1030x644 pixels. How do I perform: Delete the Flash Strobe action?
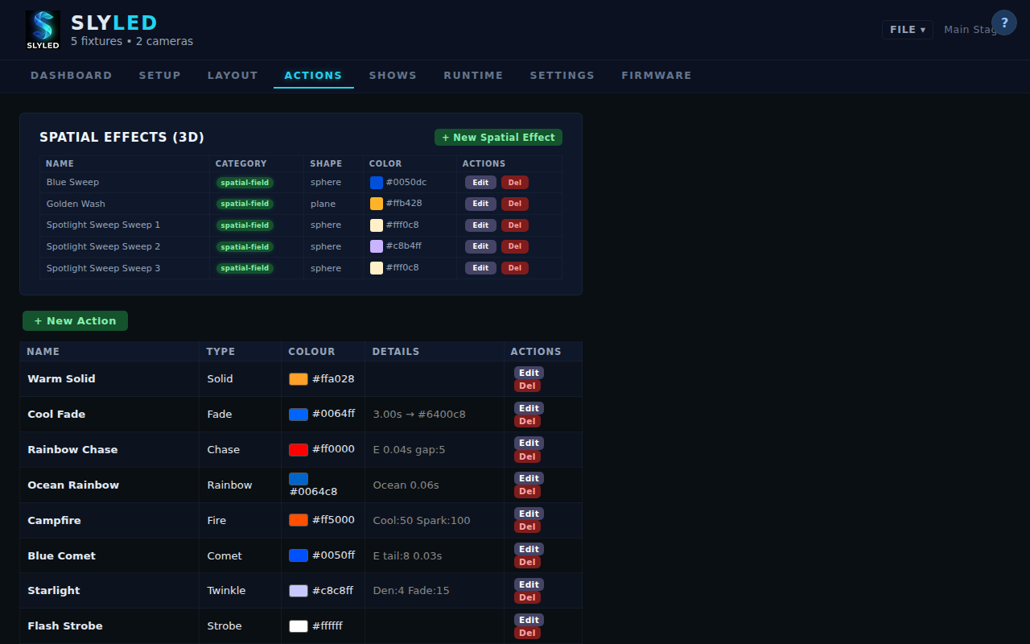527,633
